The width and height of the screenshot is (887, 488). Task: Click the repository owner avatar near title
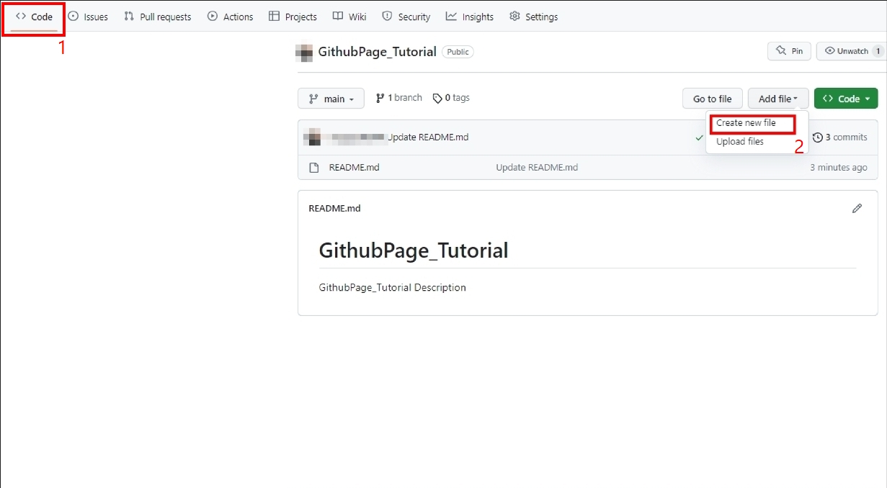[304, 52]
